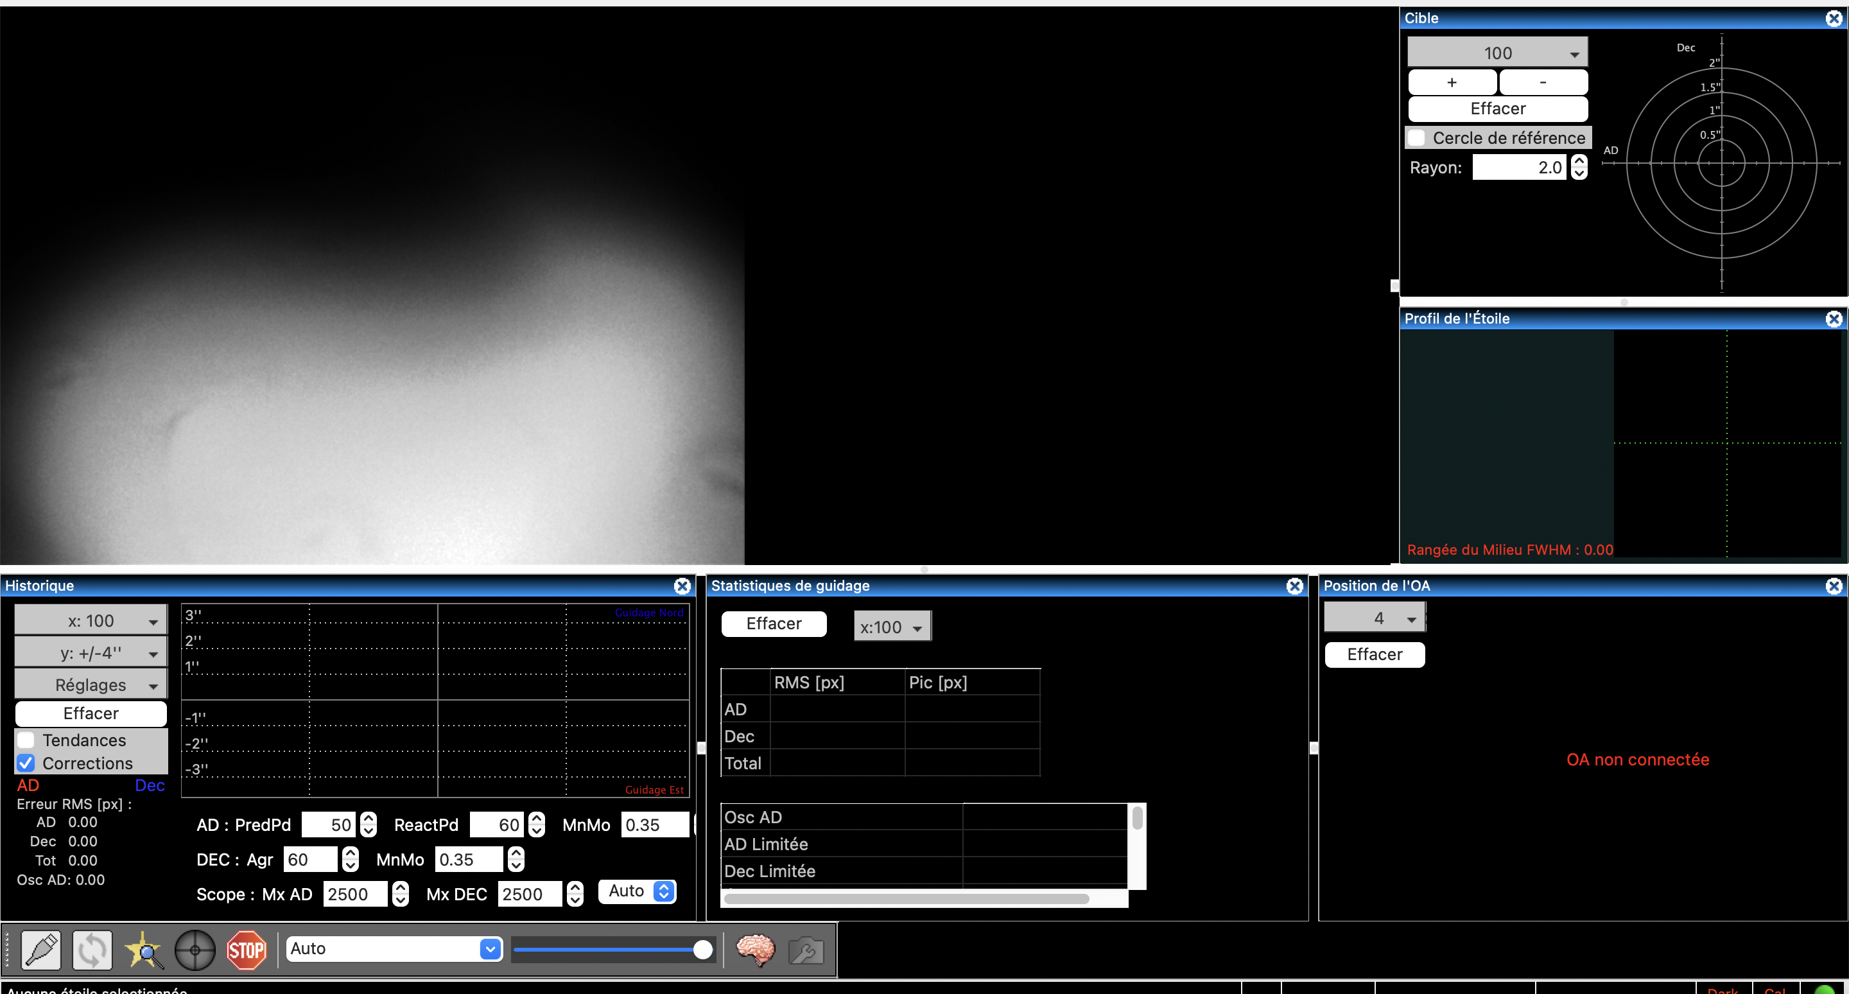Open the Réglages dropdown menu

point(91,685)
